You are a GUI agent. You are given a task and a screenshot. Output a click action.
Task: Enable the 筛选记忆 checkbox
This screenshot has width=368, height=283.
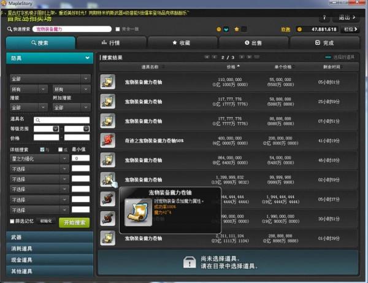pyautogui.click(x=12, y=221)
